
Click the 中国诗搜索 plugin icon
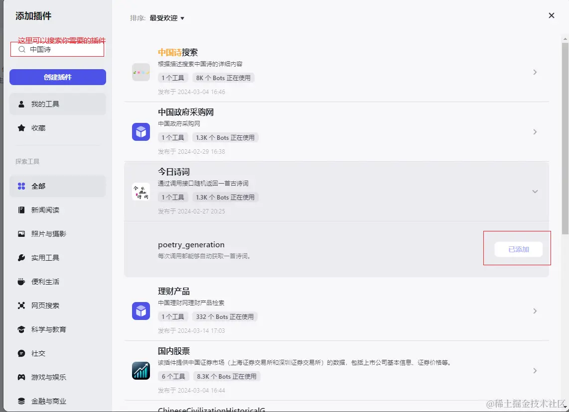click(141, 72)
